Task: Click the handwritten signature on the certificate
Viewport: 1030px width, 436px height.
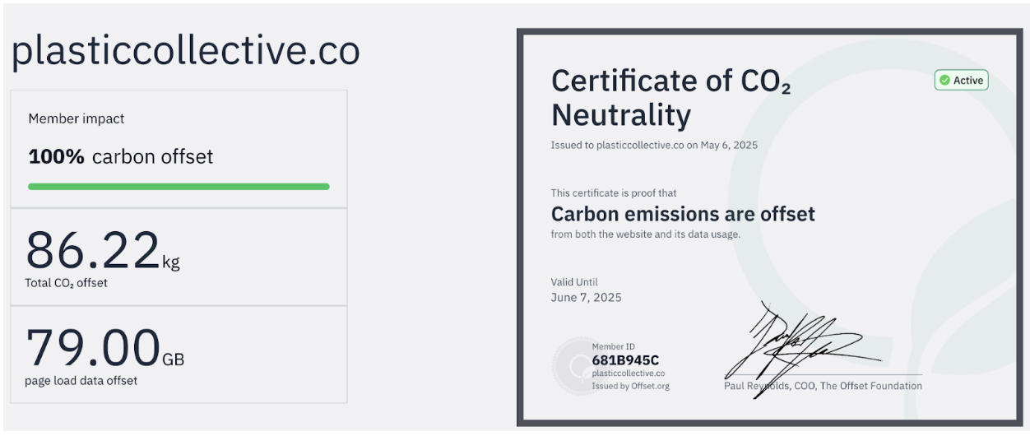Action: click(x=802, y=346)
